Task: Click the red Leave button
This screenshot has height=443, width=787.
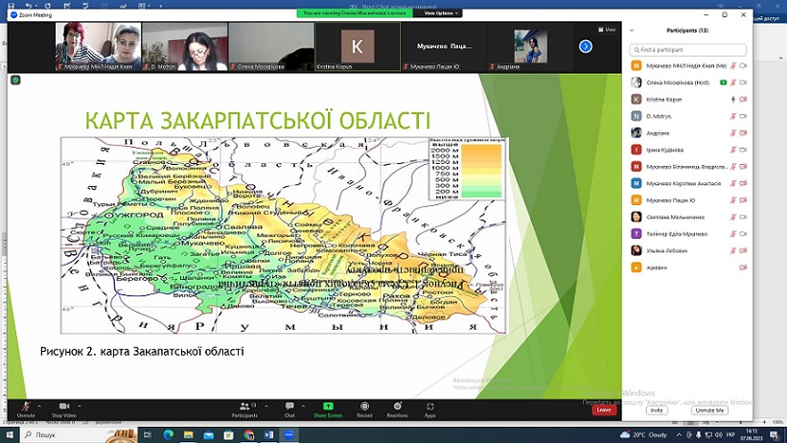Action: (604, 409)
